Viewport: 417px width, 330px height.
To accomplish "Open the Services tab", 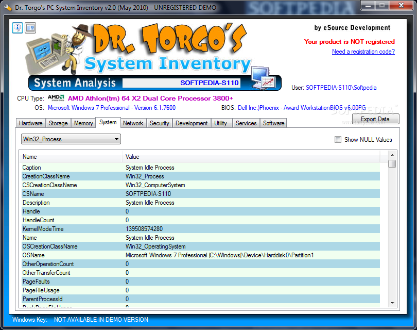I will [x=246, y=123].
